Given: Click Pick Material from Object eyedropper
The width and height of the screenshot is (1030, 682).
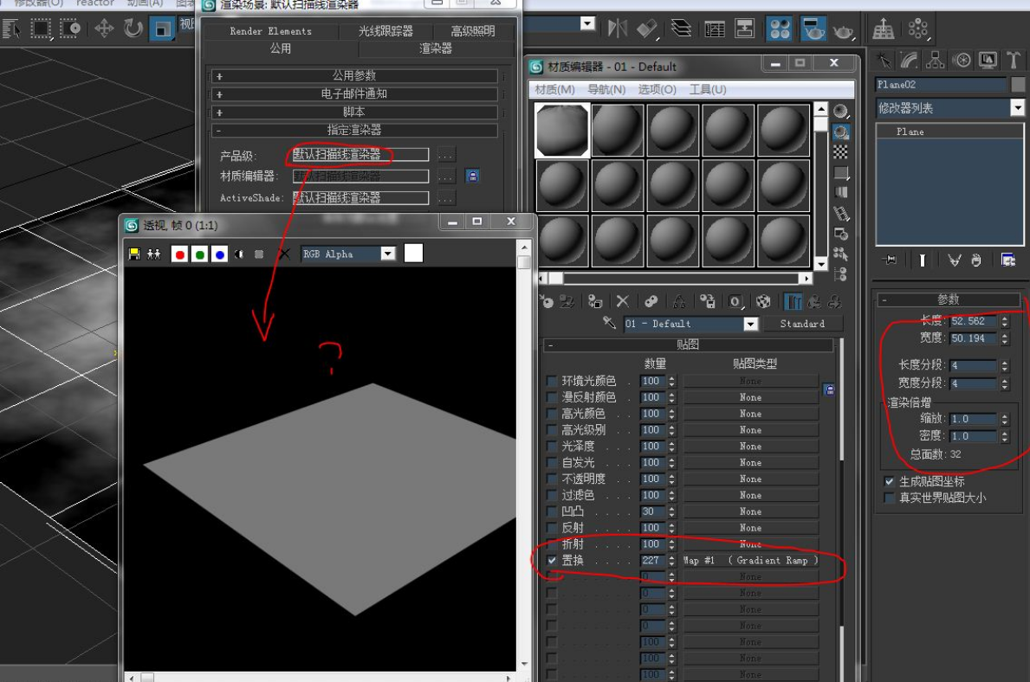Looking at the screenshot, I should 610,323.
